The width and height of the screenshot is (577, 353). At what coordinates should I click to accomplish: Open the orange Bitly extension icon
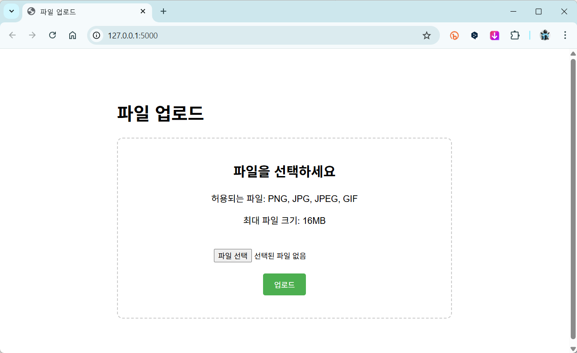[454, 35]
